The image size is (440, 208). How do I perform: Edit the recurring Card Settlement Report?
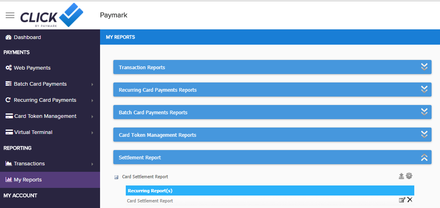click(402, 200)
